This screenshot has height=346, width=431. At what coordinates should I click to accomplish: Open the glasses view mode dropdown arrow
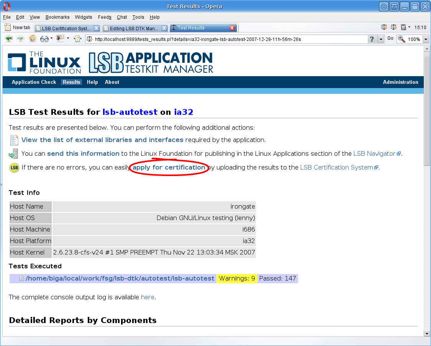click(51, 38)
